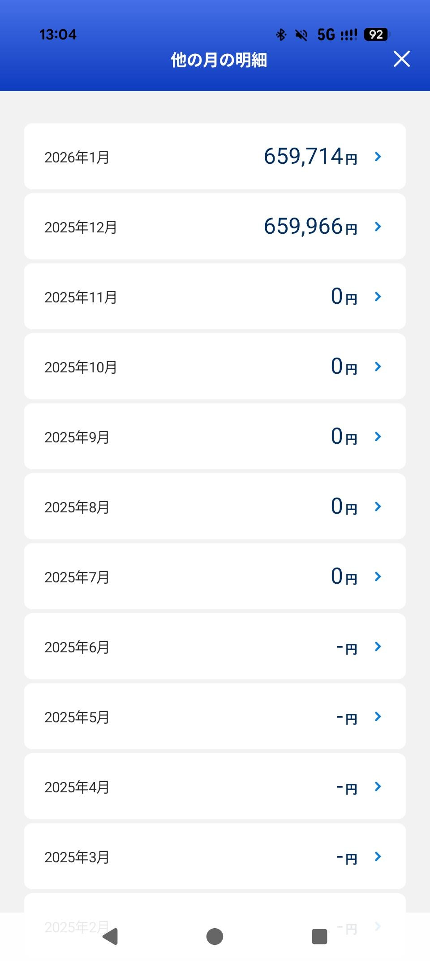Open the 659,966円 billing amount
This screenshot has width=430, height=961.
coord(310,227)
